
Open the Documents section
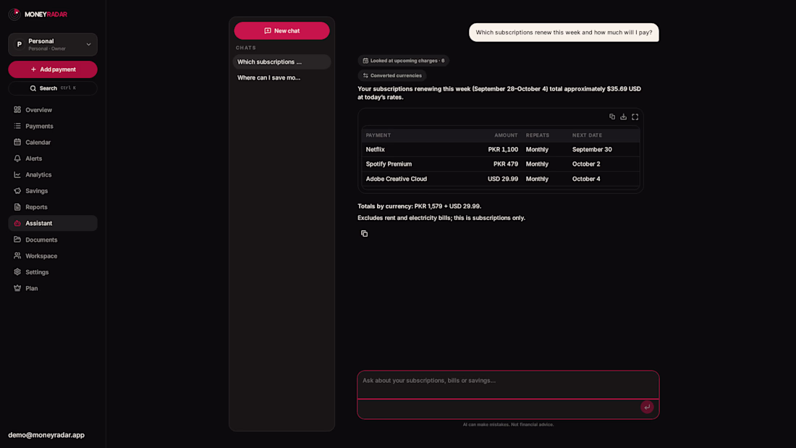point(53,240)
